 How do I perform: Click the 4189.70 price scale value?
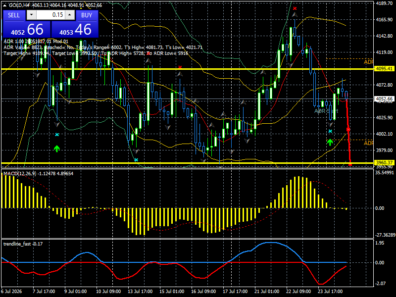coord(384,3)
